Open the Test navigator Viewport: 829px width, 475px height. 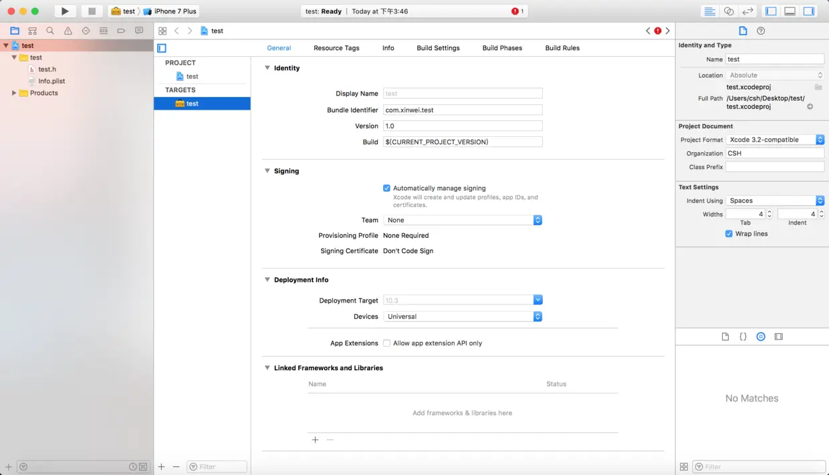click(86, 31)
